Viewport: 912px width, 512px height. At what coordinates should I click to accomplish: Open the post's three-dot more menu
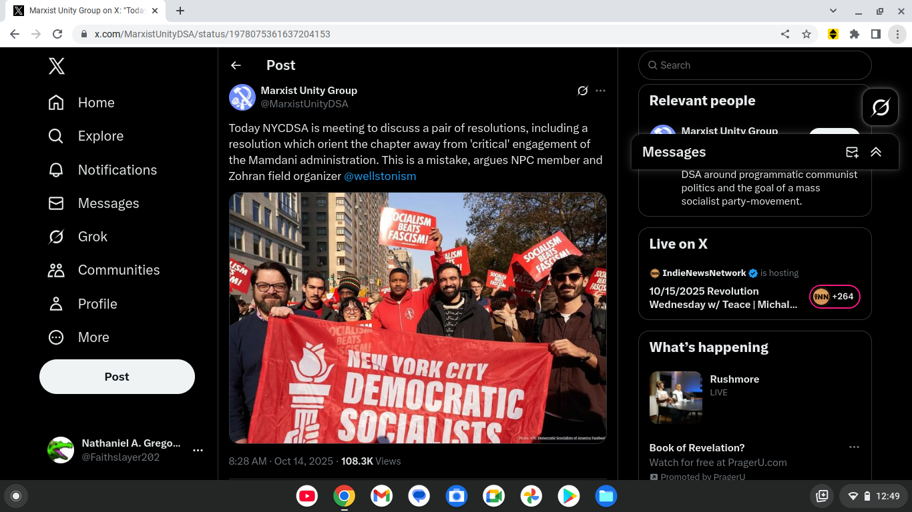[600, 91]
